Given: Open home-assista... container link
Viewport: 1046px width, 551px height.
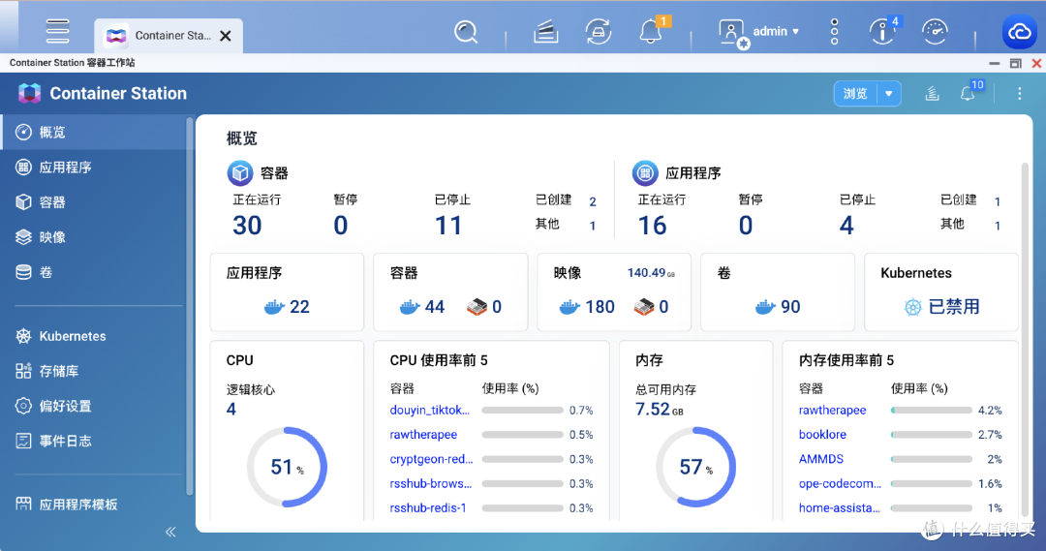Looking at the screenshot, I should 839,507.
